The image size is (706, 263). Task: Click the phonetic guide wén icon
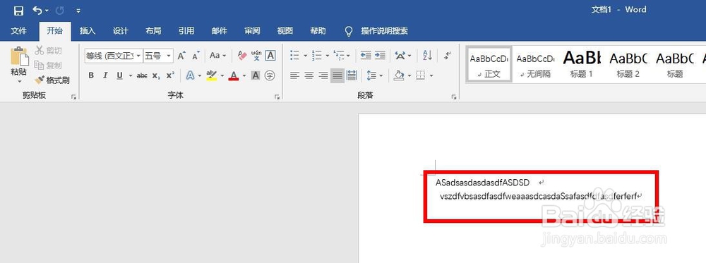point(256,56)
